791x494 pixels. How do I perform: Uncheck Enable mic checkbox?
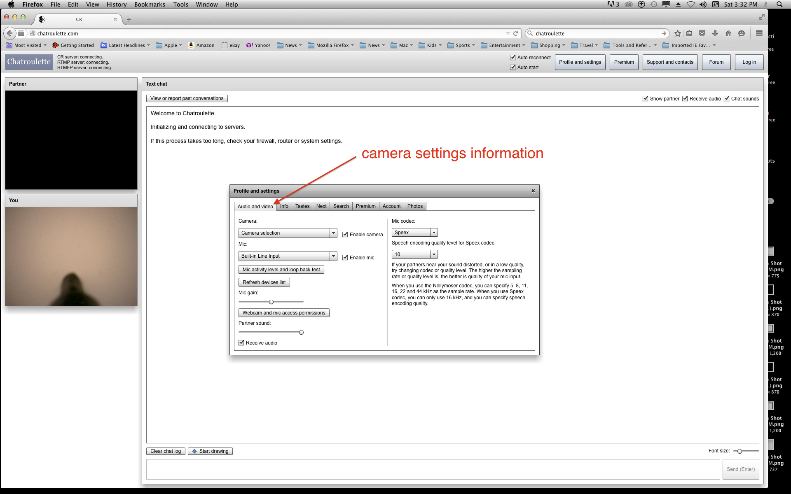tap(345, 257)
